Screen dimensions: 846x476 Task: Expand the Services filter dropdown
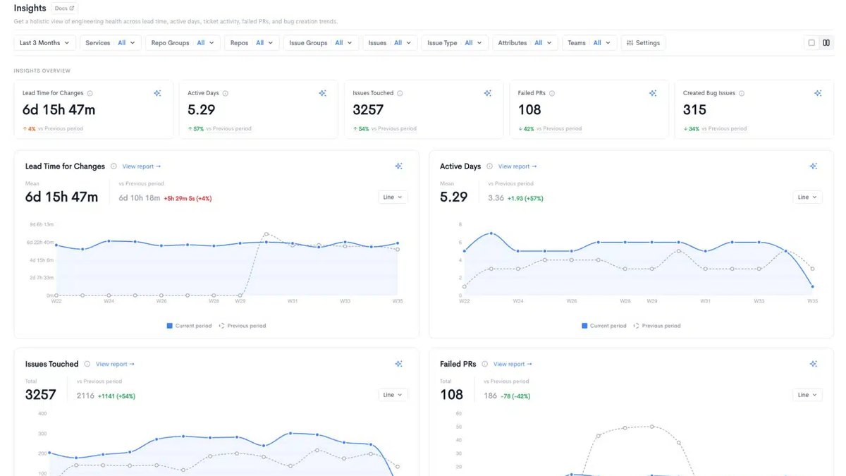pyautogui.click(x=111, y=43)
